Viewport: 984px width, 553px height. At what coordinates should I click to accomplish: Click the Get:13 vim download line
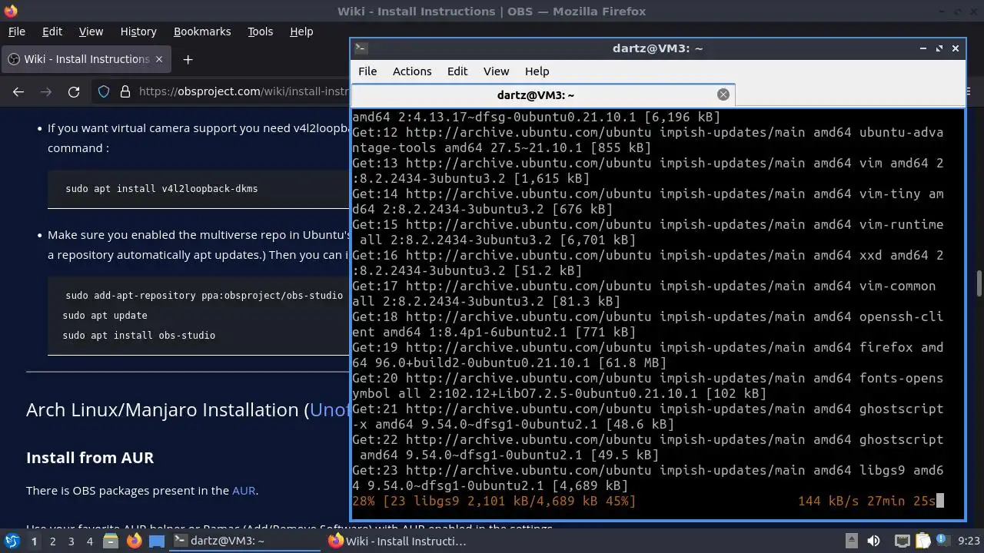647,171
